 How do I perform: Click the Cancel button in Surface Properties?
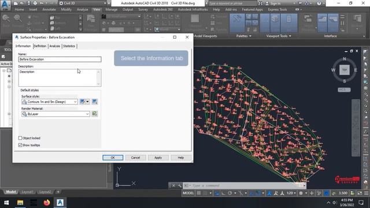coord(135,158)
